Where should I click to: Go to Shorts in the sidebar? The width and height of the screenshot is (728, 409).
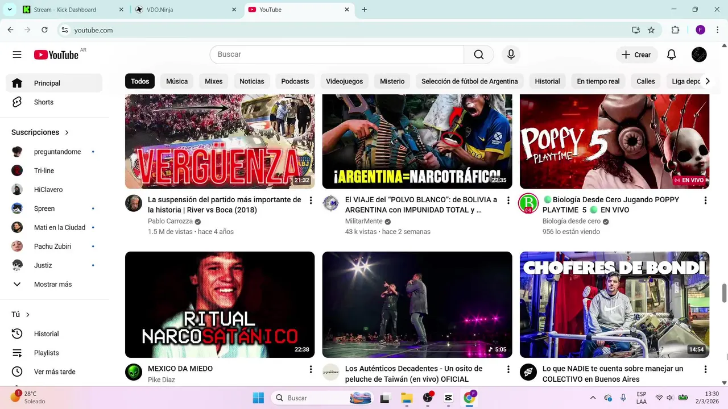pyautogui.click(x=54, y=102)
